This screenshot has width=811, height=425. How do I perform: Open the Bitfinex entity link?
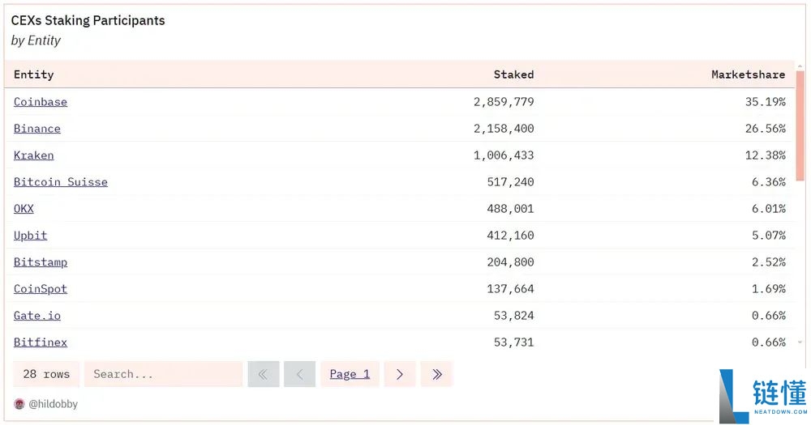(x=41, y=342)
